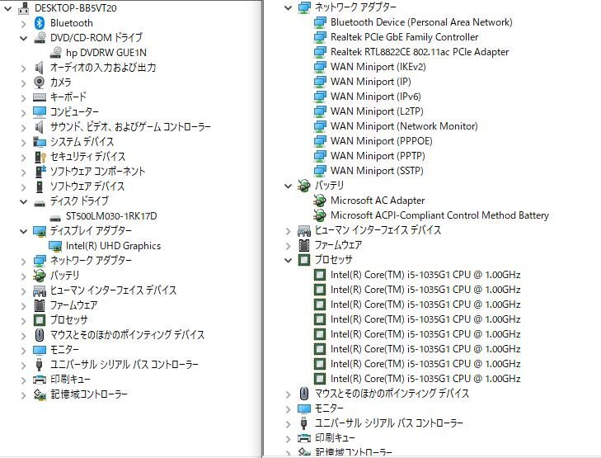The height and width of the screenshot is (458, 601).
Task: Click the software components (ソフトウェア コンポーネント) icon
Action: click(40, 172)
